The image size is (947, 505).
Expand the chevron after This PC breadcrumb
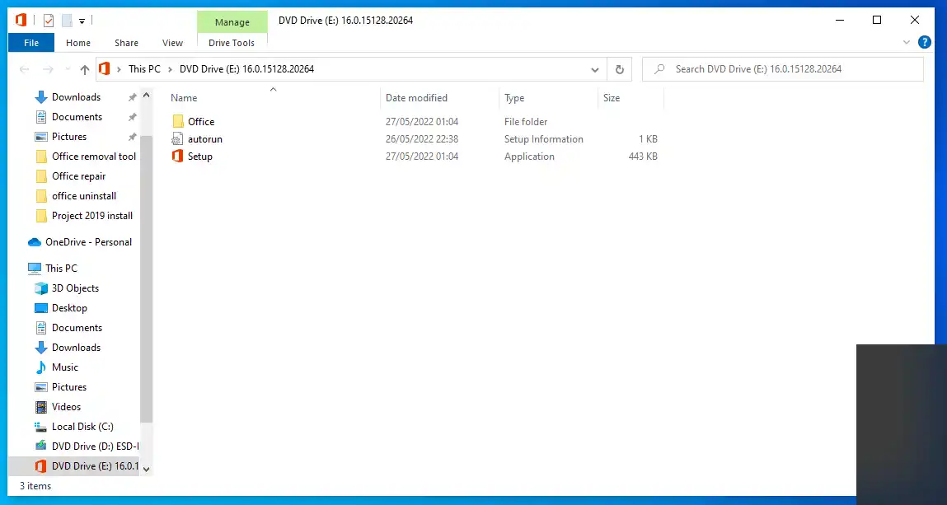171,68
